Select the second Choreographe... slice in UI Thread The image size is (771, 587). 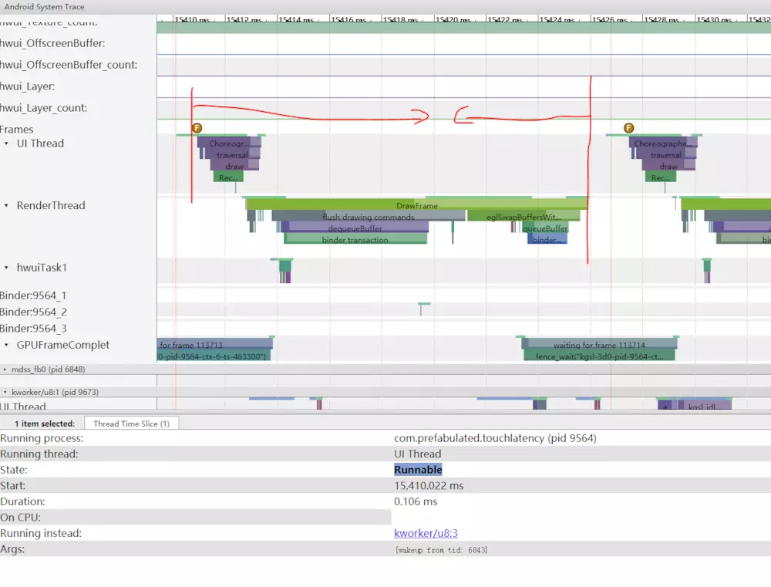click(662, 143)
